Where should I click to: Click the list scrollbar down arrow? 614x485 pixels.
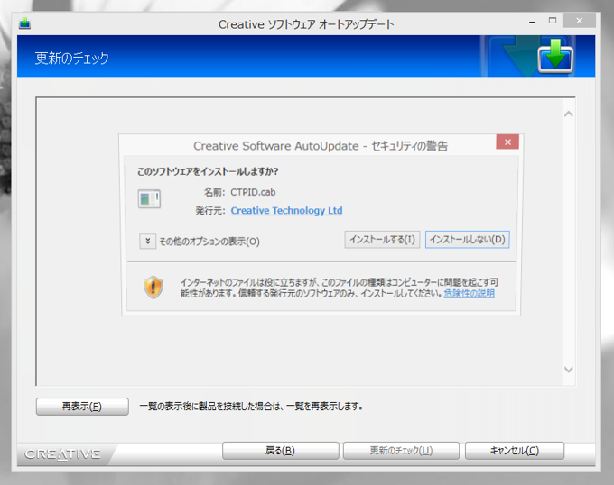(x=569, y=370)
